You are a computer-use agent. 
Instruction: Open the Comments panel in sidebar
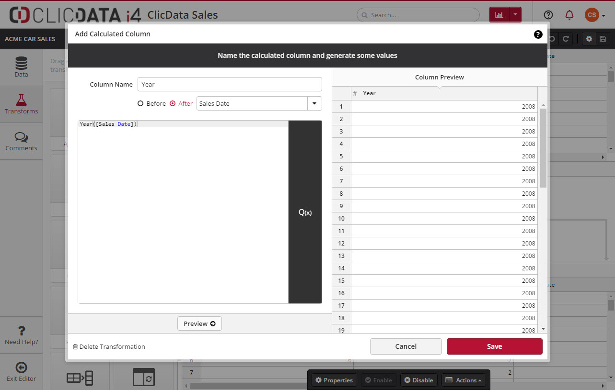[x=21, y=141]
